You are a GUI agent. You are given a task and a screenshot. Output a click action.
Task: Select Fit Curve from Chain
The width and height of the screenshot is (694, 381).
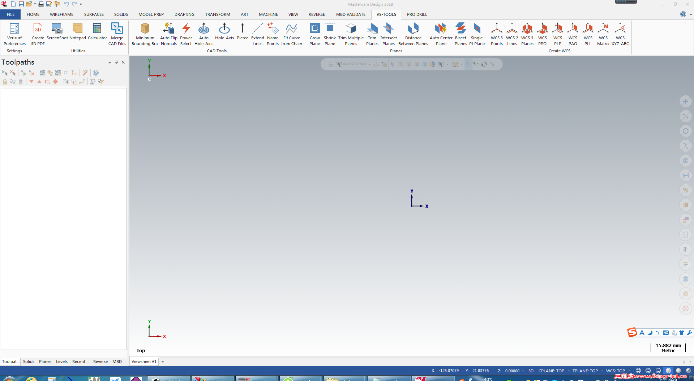point(292,34)
